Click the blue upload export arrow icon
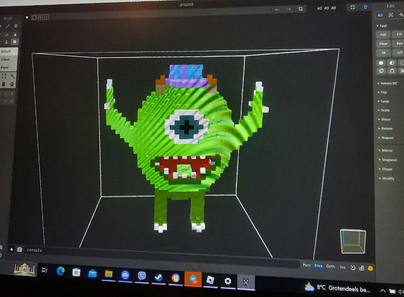The width and height of the screenshot is (404, 297). [365, 7]
